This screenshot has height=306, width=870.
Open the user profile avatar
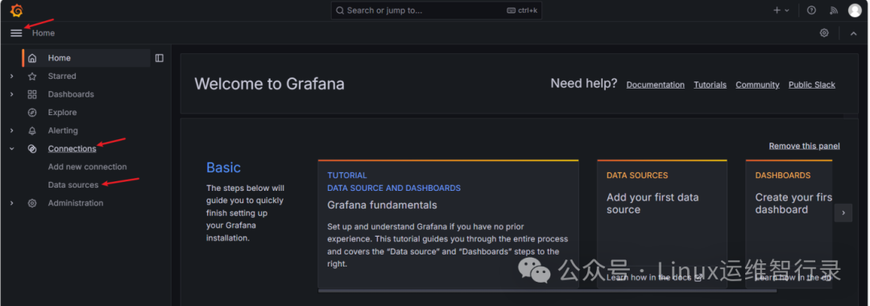pos(855,10)
